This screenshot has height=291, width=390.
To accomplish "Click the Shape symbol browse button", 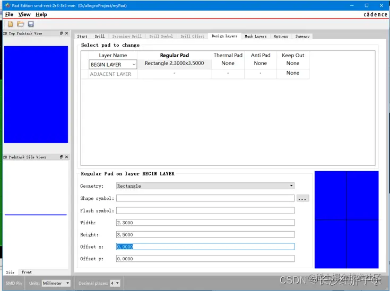I will tap(302, 198).
